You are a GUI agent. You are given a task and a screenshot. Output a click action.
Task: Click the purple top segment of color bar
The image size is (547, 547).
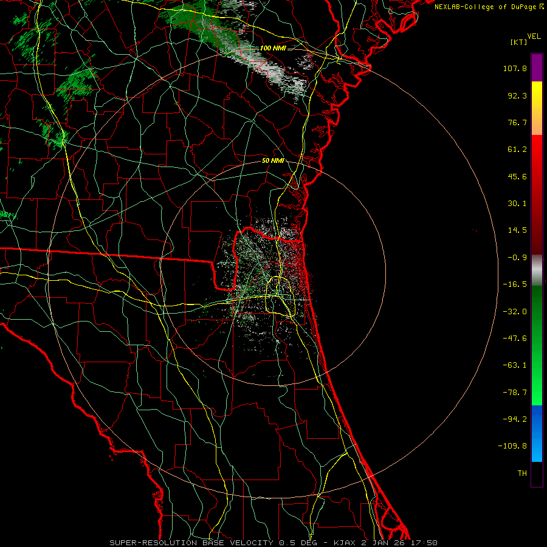coord(537,67)
